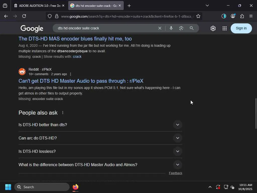Screen dimensions: 257x193
Task: Click the 'Aug 4, 2020' date
Action: (x=28, y=46)
